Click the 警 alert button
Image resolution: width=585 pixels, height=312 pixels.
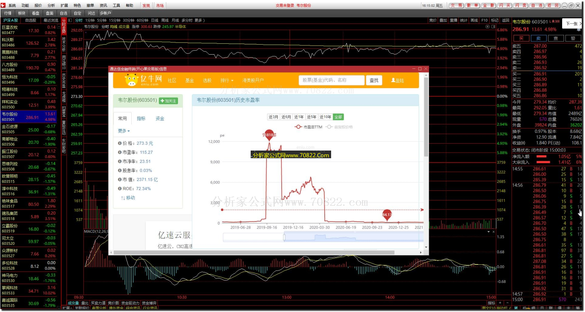pyautogui.click(x=573, y=38)
